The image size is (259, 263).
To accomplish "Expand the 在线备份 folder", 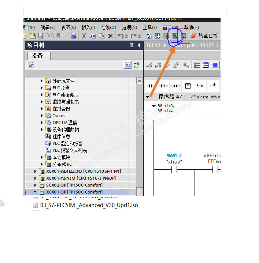I will coord(42,109).
